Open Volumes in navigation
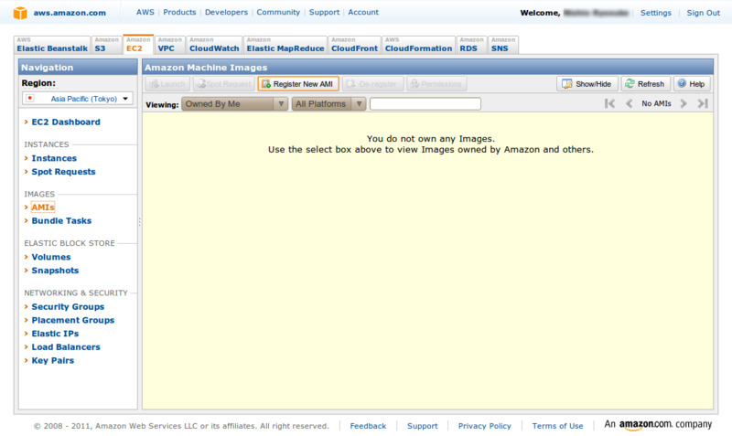 click(x=51, y=257)
